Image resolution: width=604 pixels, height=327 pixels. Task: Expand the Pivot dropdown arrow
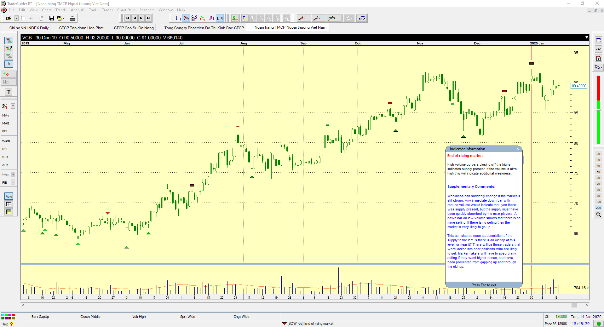(x=13, y=175)
